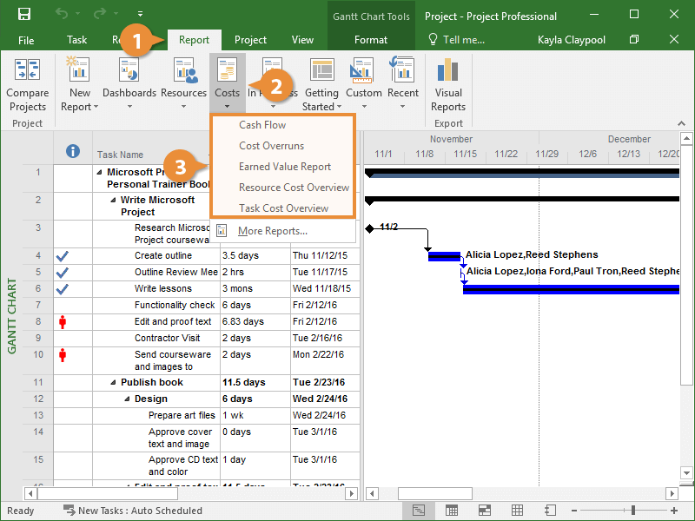695x521 pixels.
Task: Switch to Resource Sheet view in status bar
Action: (517, 511)
